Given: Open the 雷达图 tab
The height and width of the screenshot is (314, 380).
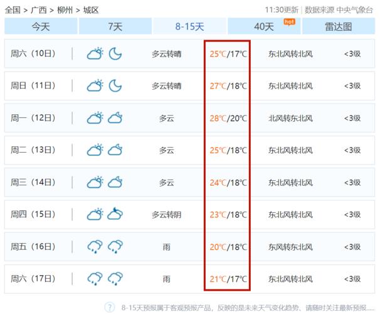Looking at the screenshot, I should click(339, 26).
